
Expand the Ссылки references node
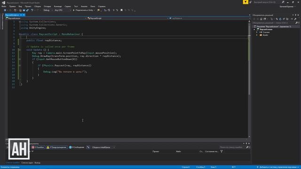[257, 32]
